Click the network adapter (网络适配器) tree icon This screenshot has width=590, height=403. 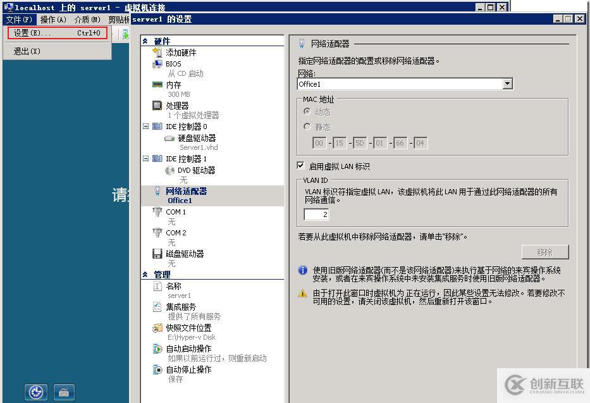coord(157,191)
